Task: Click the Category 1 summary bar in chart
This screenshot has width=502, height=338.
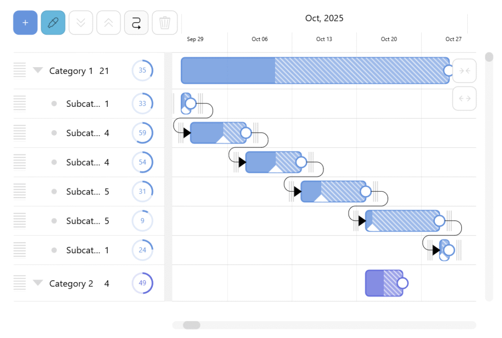Action: coord(314,71)
